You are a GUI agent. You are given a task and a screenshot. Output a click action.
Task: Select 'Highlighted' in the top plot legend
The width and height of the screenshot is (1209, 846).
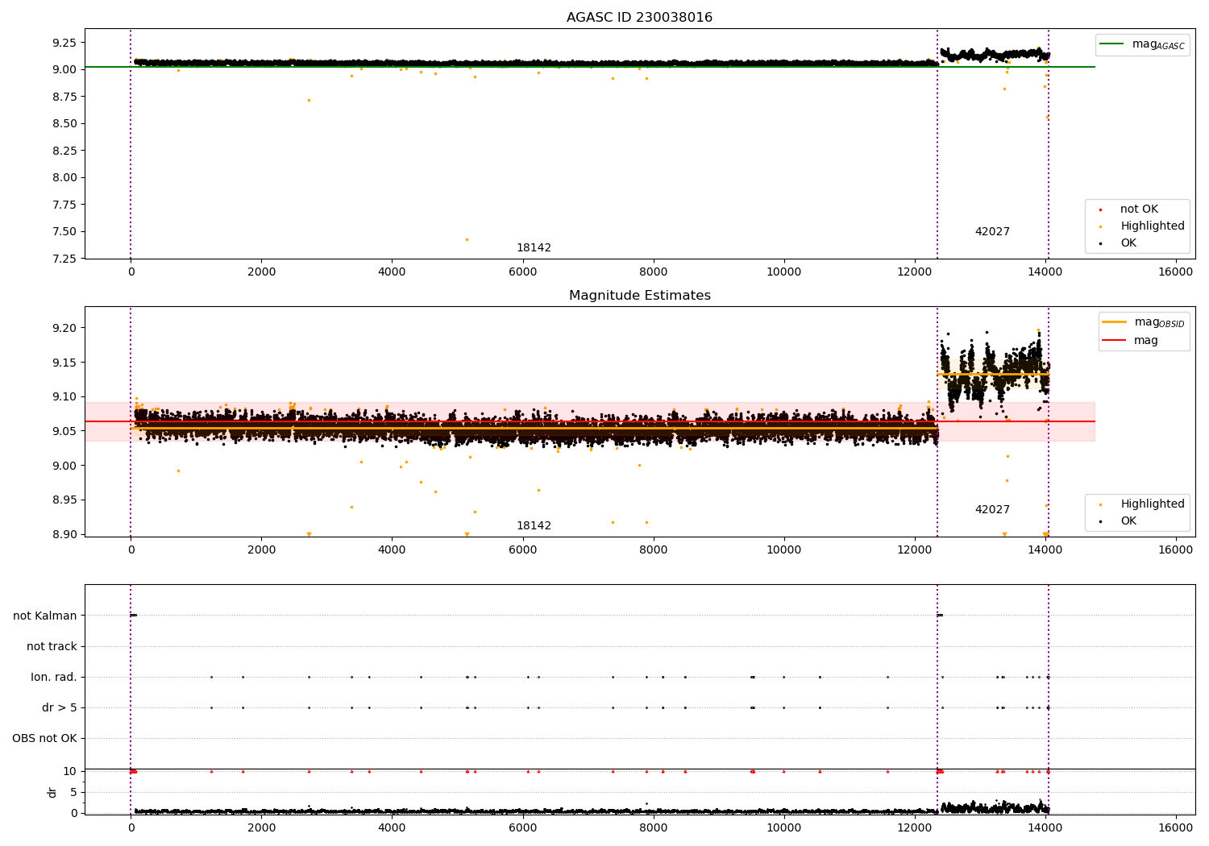tap(1152, 226)
